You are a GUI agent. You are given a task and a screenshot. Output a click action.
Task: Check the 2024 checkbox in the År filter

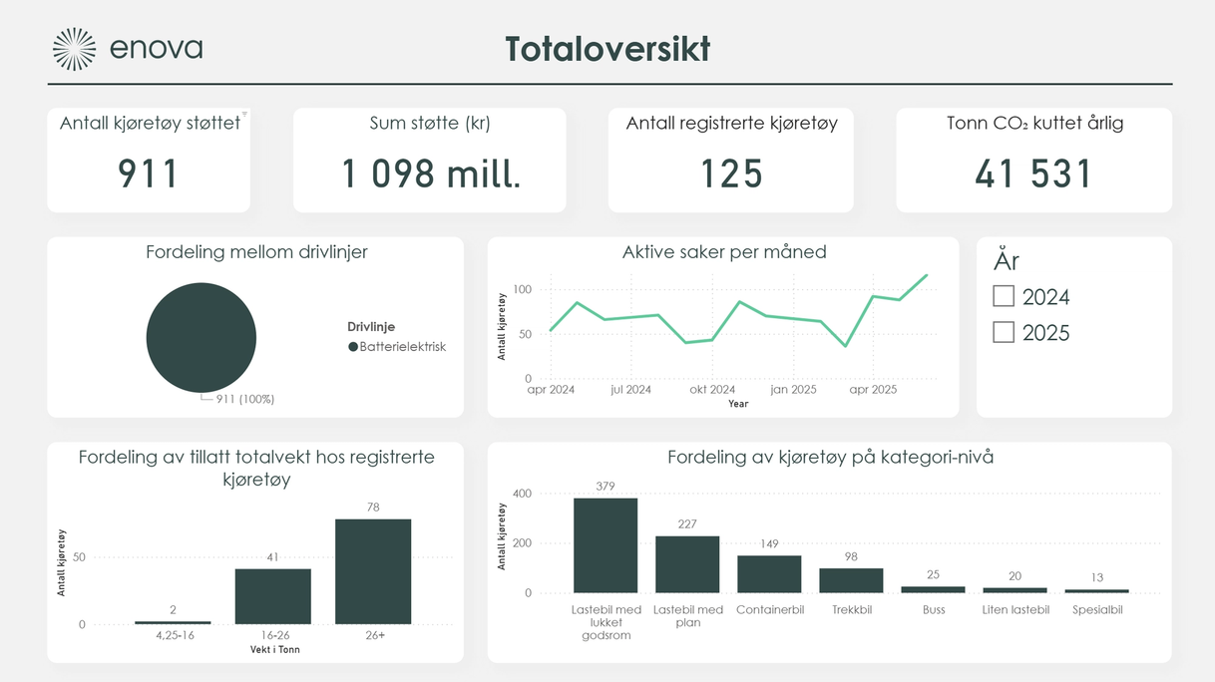[x=1002, y=295]
